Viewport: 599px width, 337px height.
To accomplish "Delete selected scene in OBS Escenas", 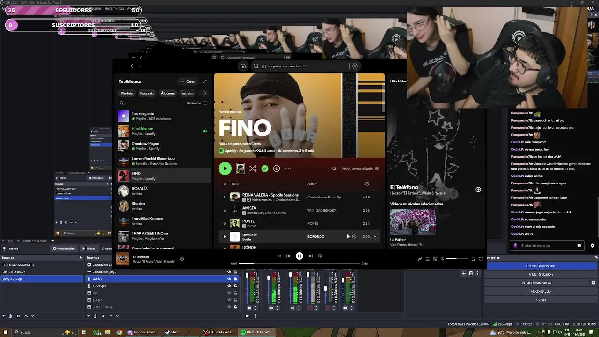I will coord(10,316).
